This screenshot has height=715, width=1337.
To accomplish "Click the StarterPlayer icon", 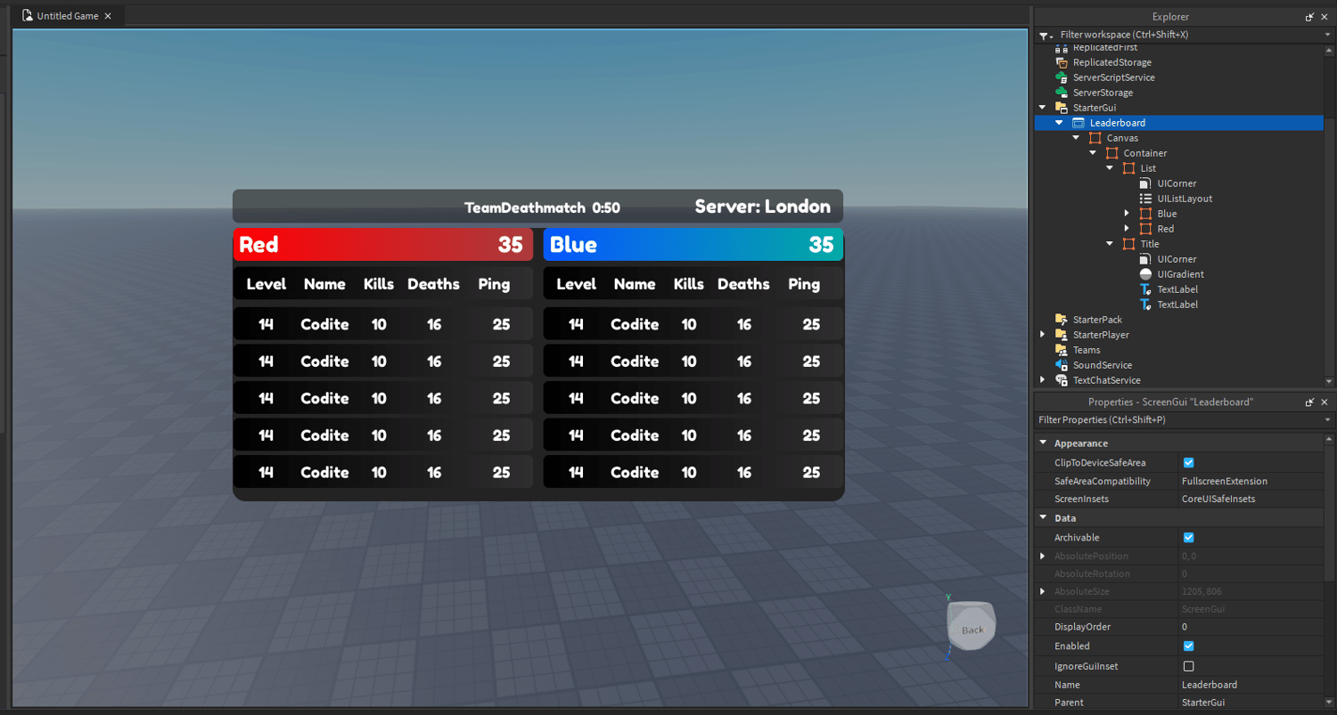I will [x=1061, y=335].
